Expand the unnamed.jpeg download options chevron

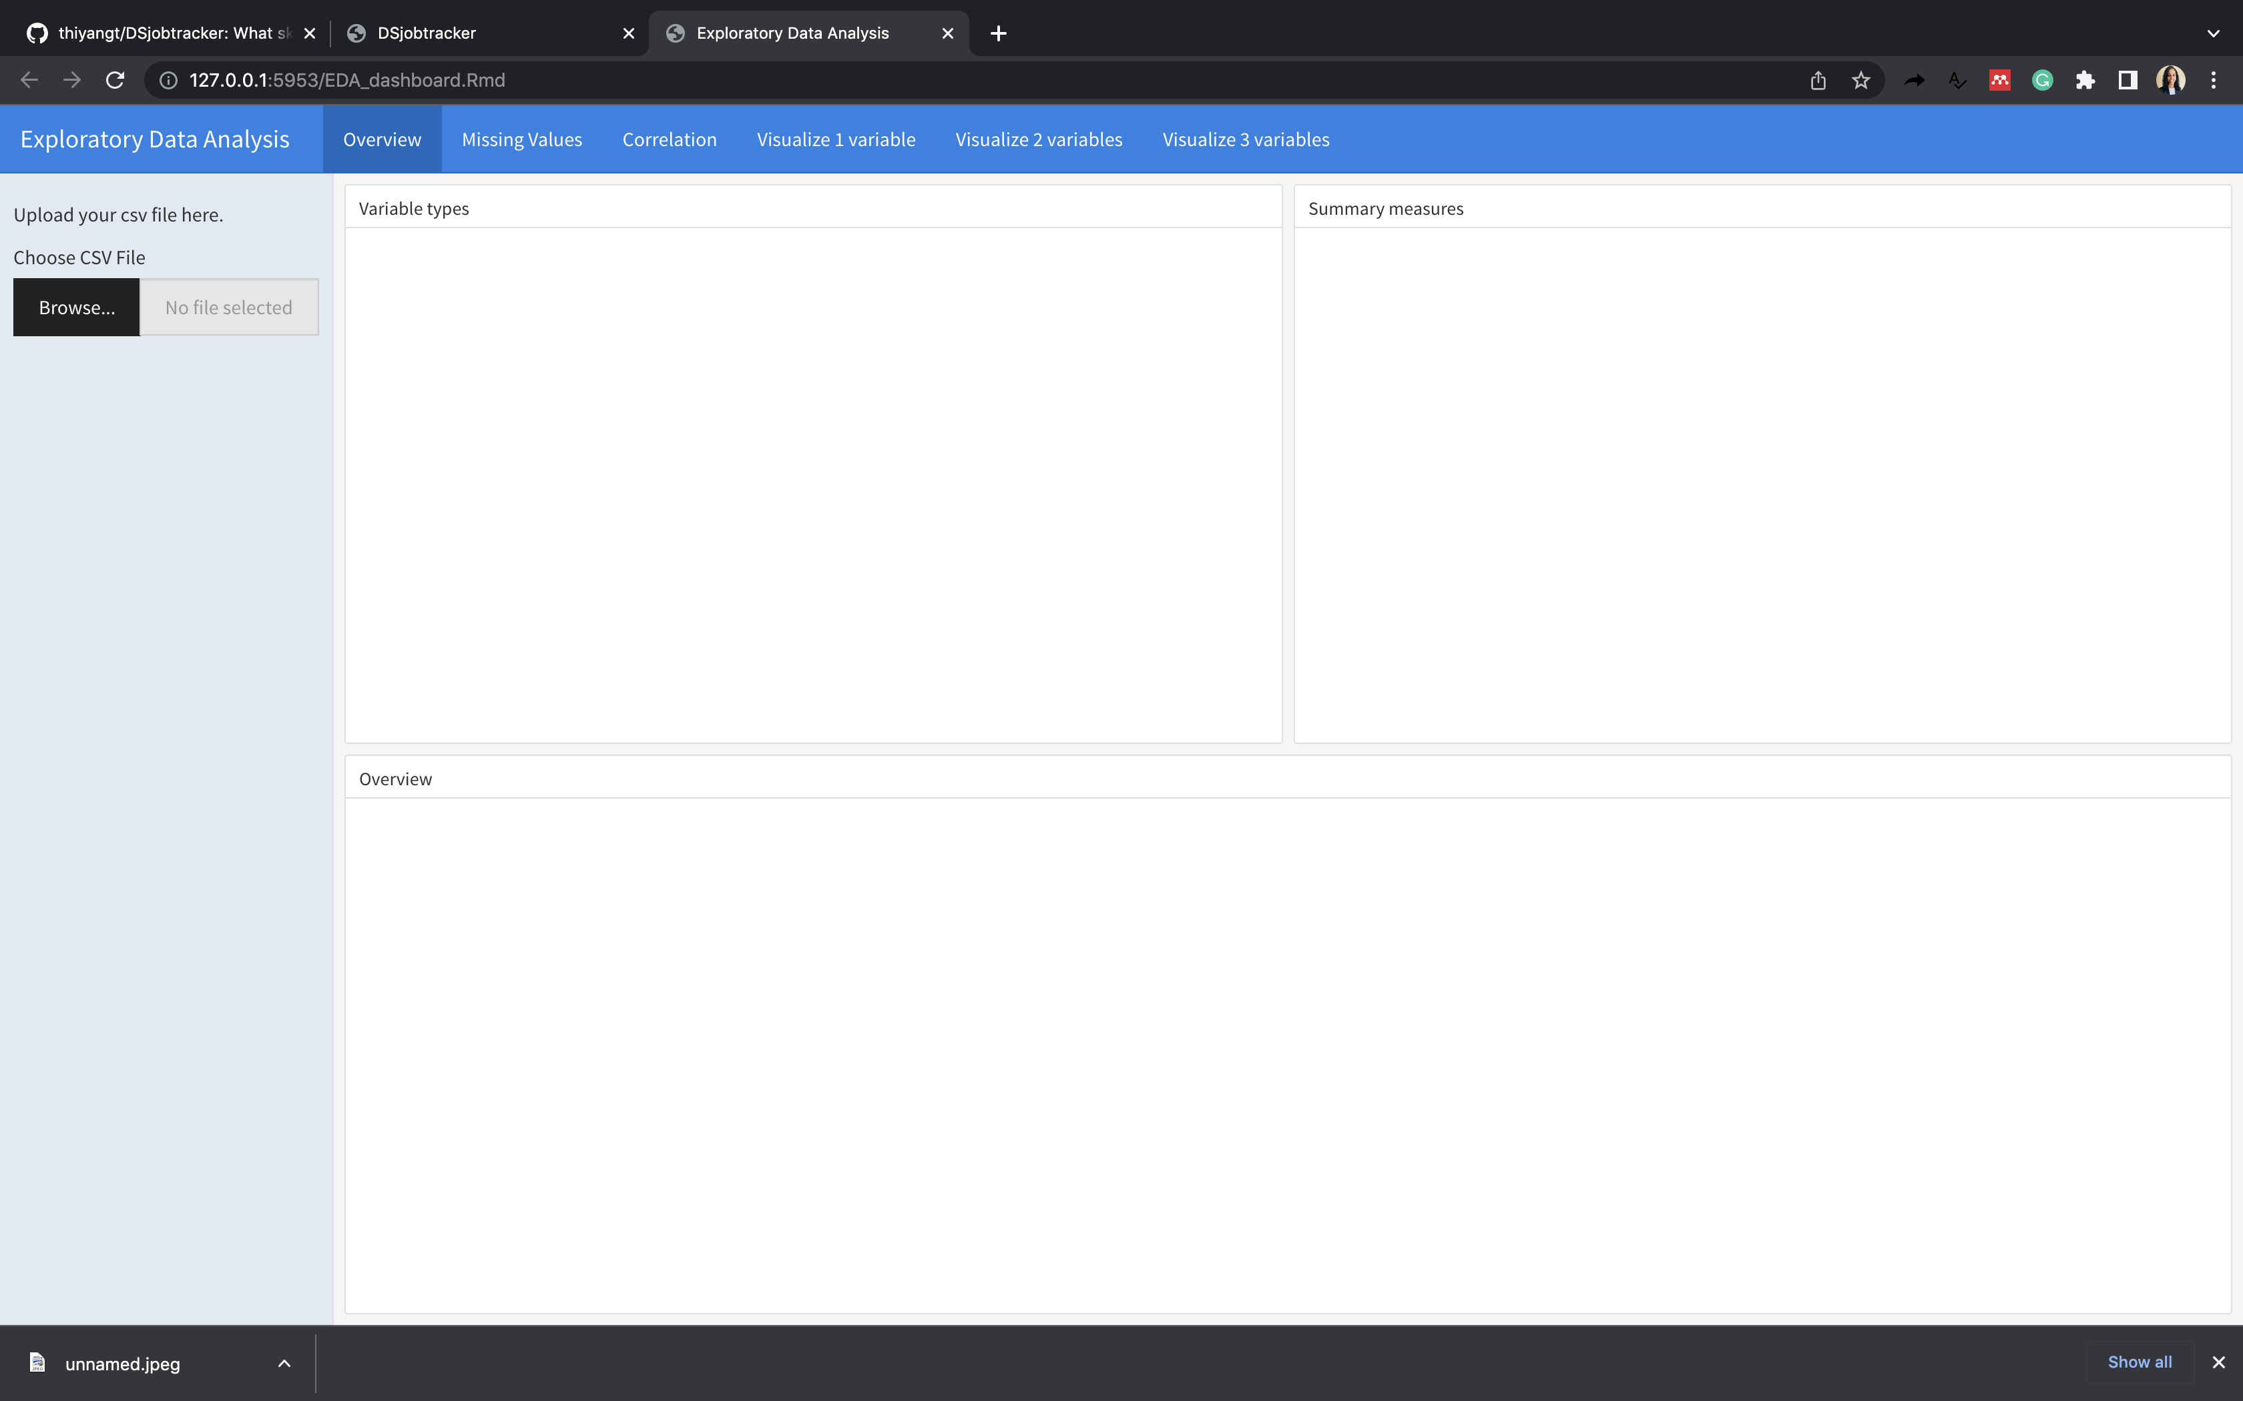(284, 1363)
